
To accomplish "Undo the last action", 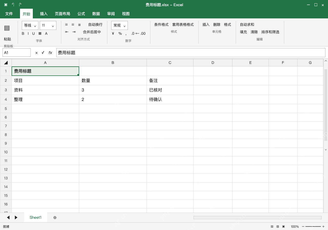I will [13, 5].
